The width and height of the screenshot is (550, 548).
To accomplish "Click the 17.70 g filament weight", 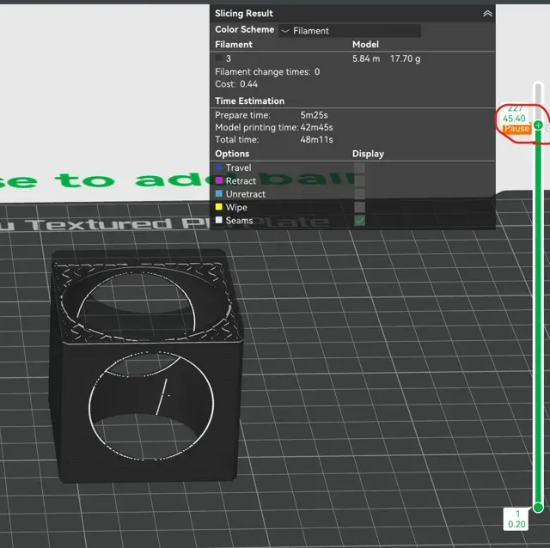I will pos(405,58).
